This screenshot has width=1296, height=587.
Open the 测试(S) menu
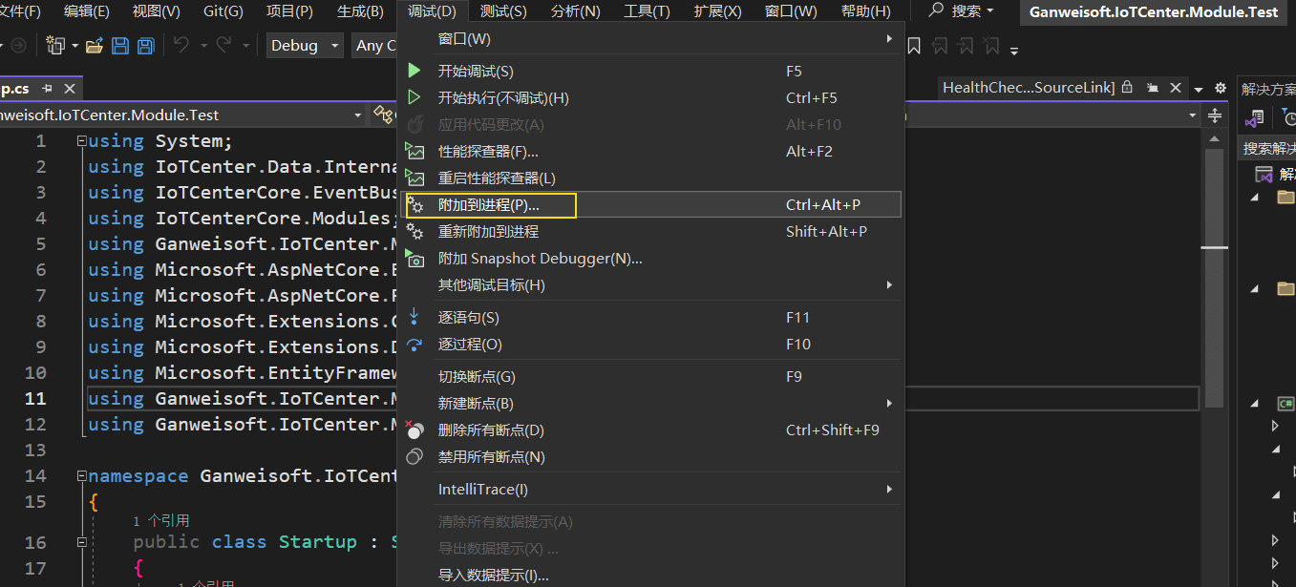click(x=503, y=11)
